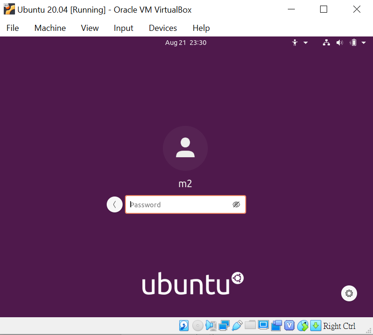This screenshot has width=373, height=335.
Task: Click the CPU virtualization status icon
Action: coord(289,326)
